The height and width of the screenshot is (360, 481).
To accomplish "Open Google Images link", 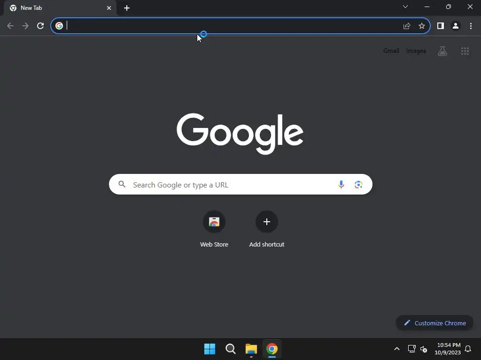I will click(416, 51).
